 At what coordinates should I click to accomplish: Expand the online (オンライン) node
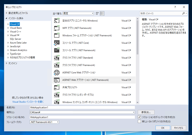point(6,63)
